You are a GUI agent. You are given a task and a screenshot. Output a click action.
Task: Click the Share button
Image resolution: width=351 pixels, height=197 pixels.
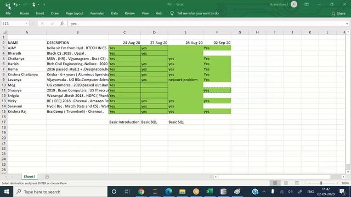click(338, 14)
